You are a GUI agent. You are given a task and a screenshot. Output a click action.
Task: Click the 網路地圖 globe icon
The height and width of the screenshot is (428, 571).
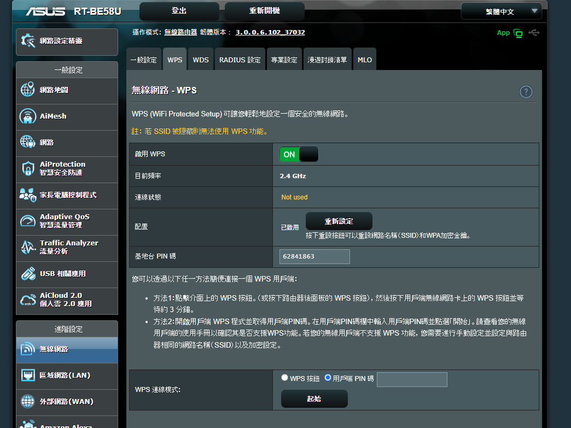(x=28, y=90)
